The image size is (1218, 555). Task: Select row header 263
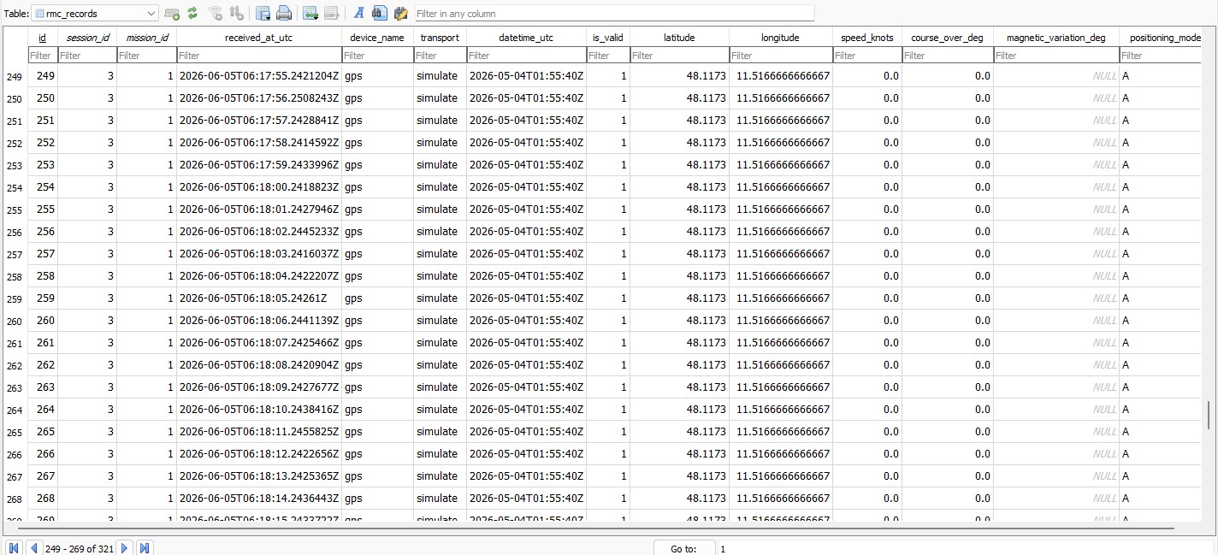[14, 387]
